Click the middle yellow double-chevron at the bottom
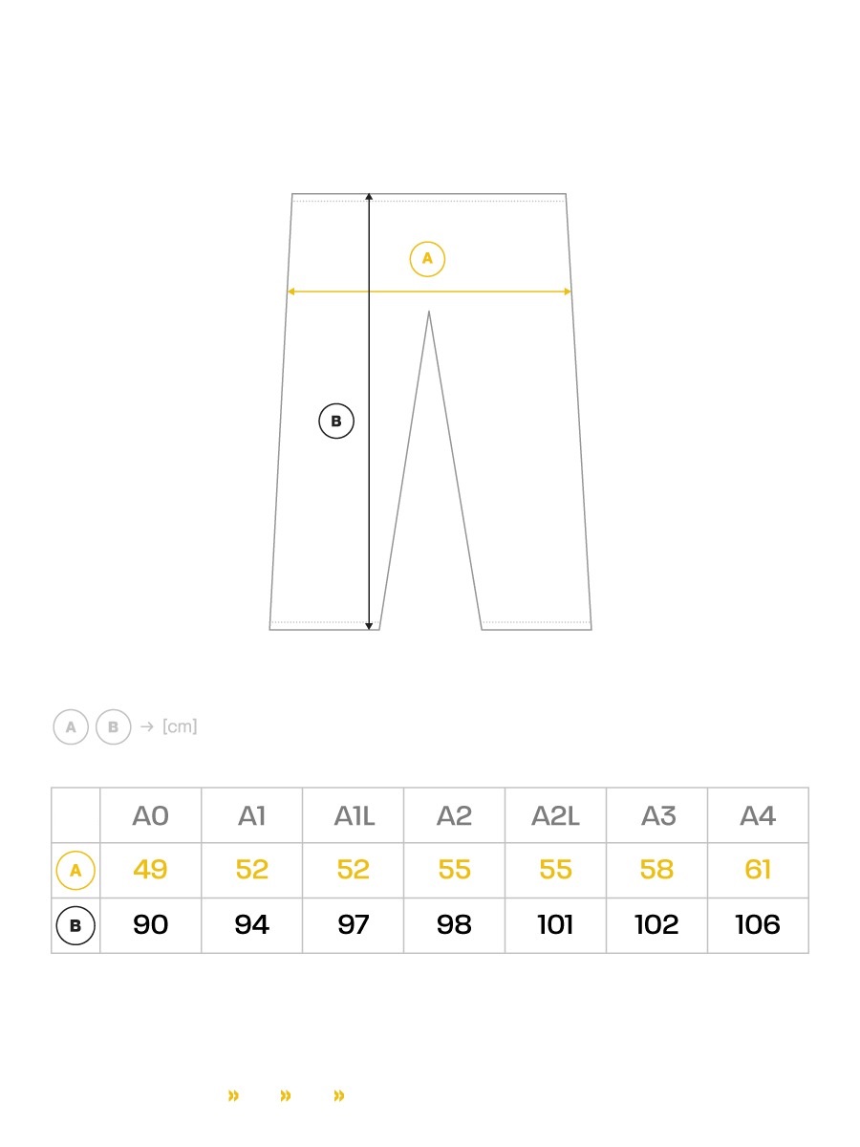The image size is (860, 1147). (286, 1095)
